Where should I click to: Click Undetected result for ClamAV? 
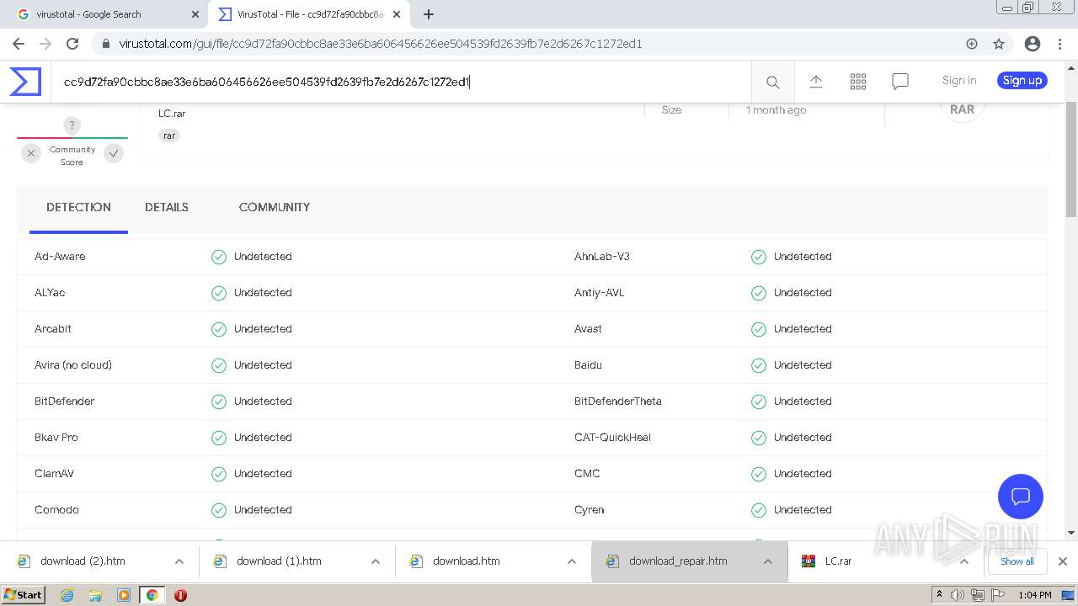coord(263,474)
